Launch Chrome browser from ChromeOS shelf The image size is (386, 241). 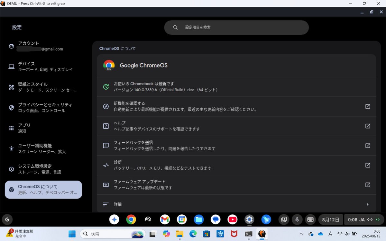131,219
